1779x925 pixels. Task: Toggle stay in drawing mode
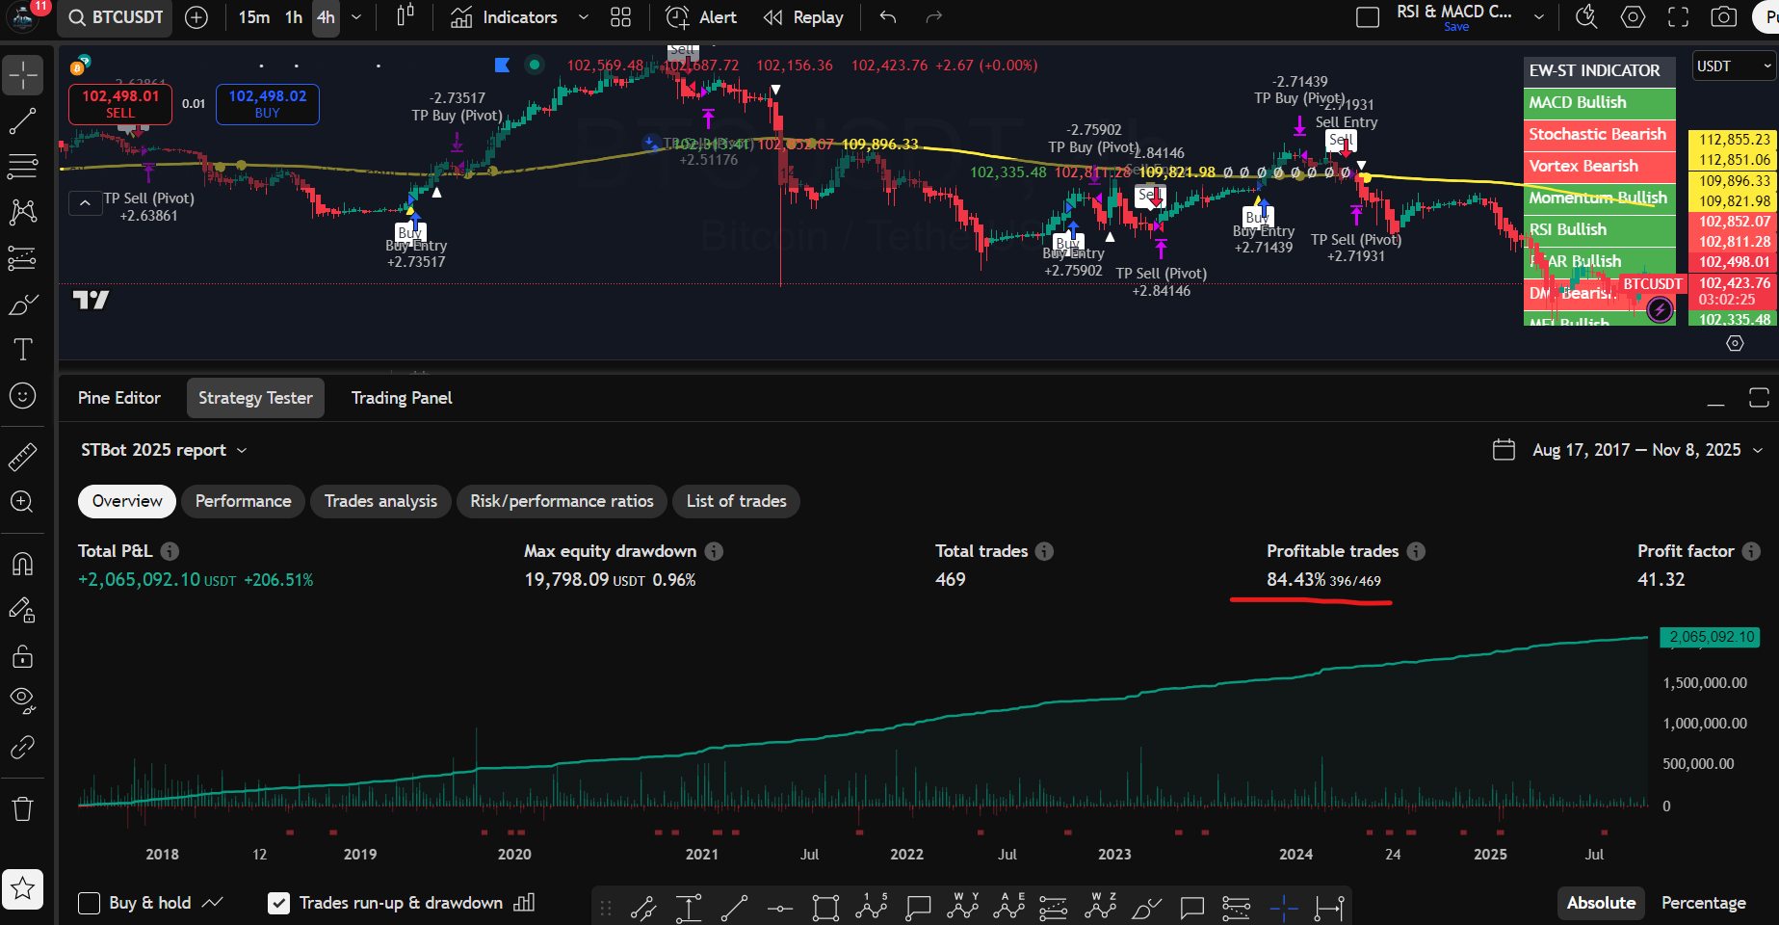(x=23, y=610)
